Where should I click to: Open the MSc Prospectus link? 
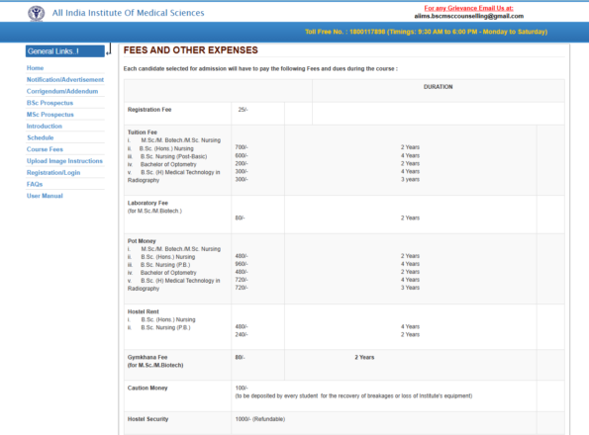pyautogui.click(x=49, y=115)
